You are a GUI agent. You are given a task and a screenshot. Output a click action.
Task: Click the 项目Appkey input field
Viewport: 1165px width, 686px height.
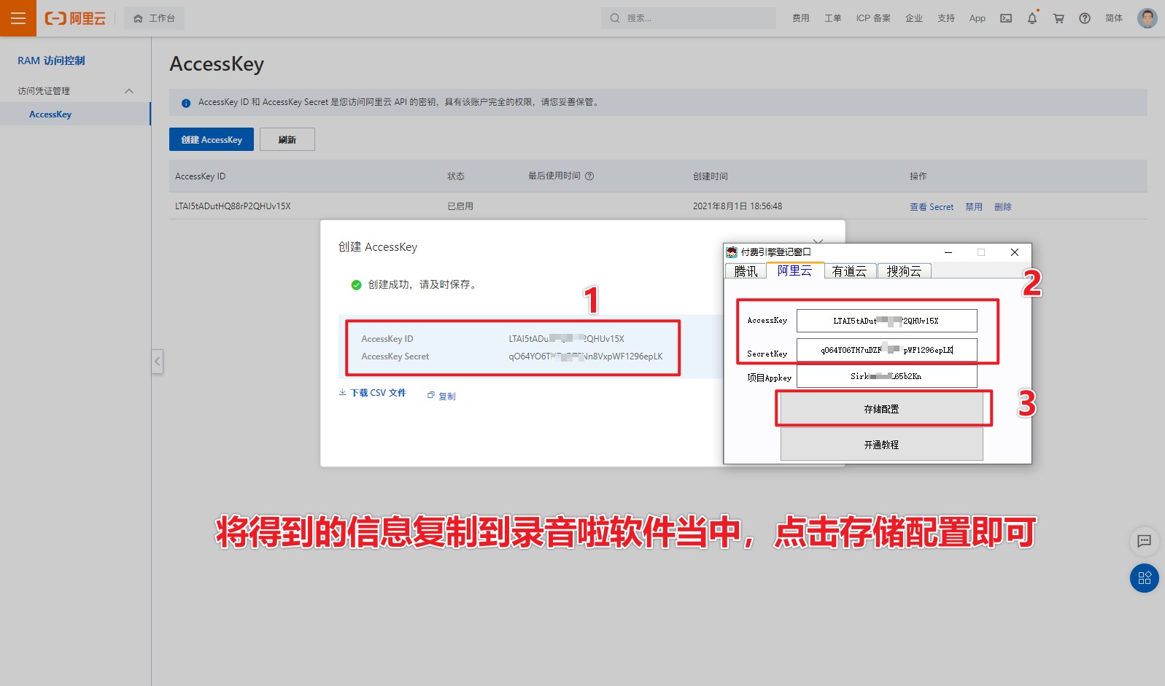pos(886,376)
